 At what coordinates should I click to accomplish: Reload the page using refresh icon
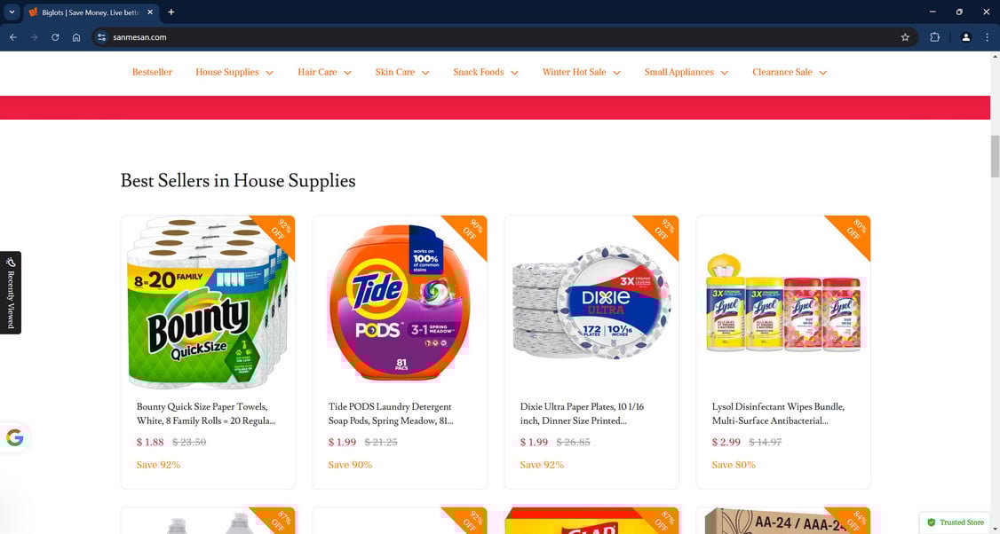coord(55,37)
